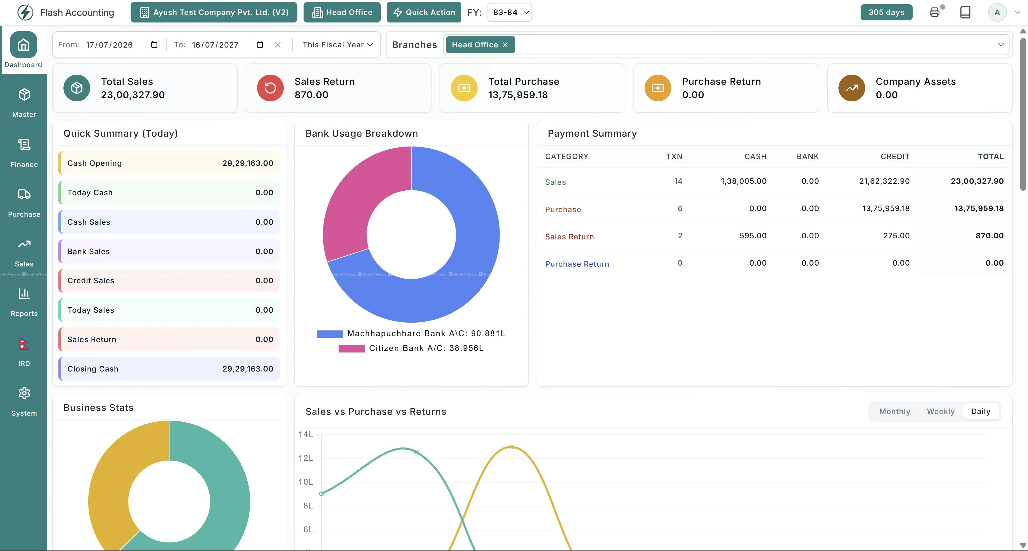Click the Total Sales box icon

[x=77, y=88]
